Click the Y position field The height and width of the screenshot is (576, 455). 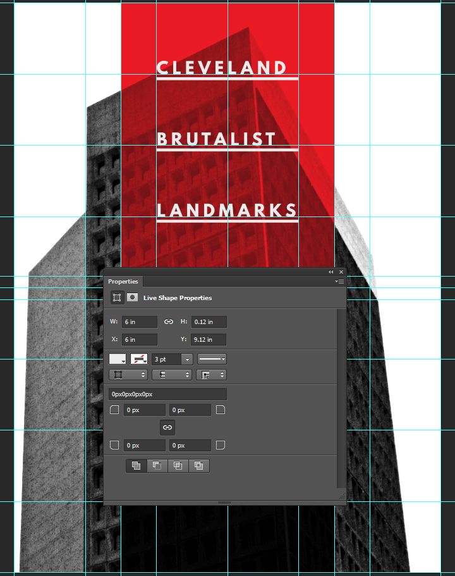[x=209, y=339]
